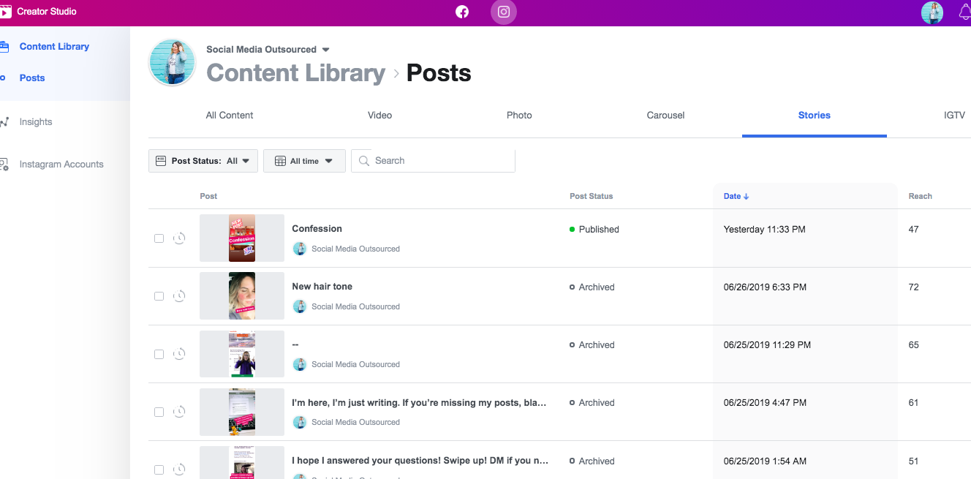Tick the checkbox for New hair tone story
Image resolution: width=971 pixels, height=479 pixels.
coord(159,296)
